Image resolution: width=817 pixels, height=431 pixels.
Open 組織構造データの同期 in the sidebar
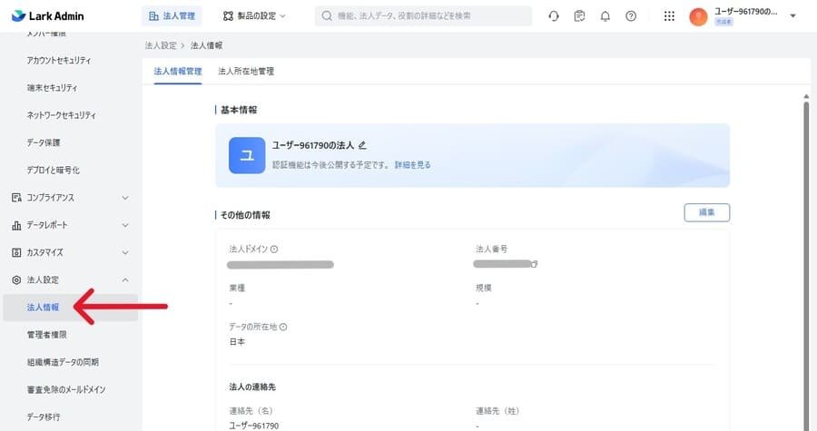(63, 362)
